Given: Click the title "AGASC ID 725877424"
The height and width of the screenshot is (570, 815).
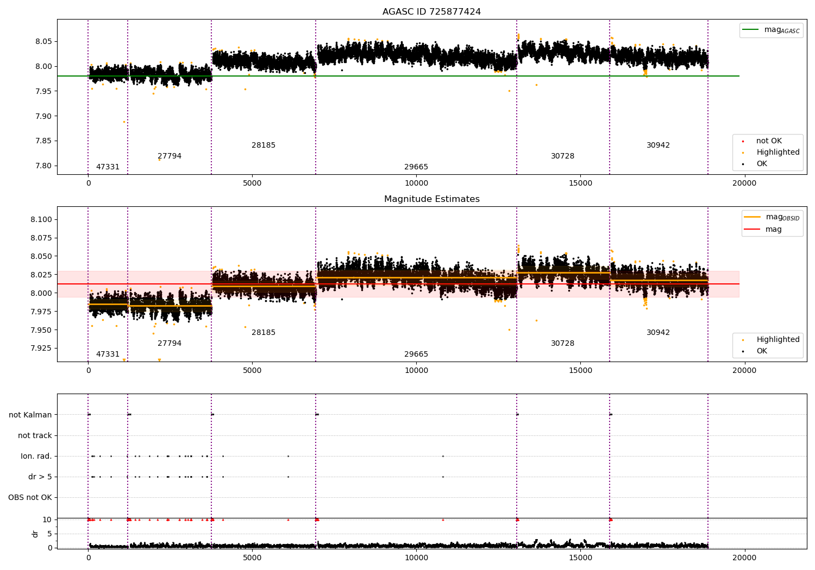Looking at the screenshot, I should (x=431, y=12).
